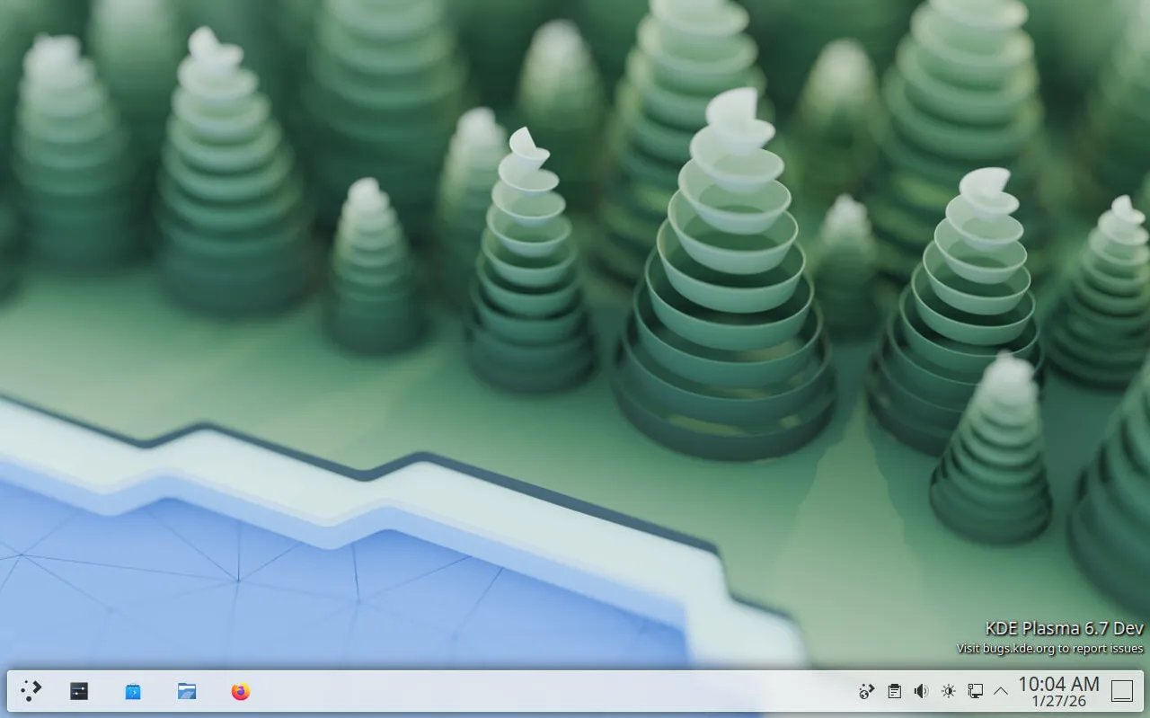Expand hidden system tray icons
This screenshot has height=718, width=1150.
coord(1001,691)
